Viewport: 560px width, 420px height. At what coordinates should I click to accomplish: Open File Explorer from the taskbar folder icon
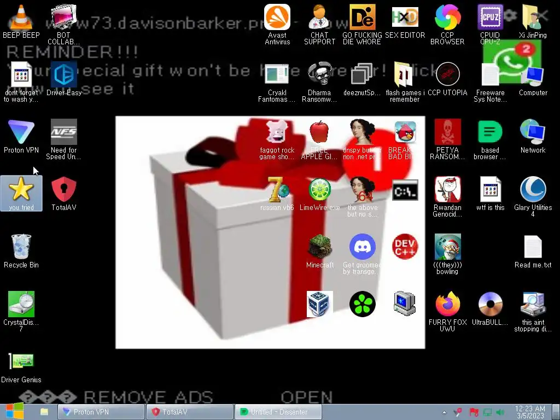(44, 412)
